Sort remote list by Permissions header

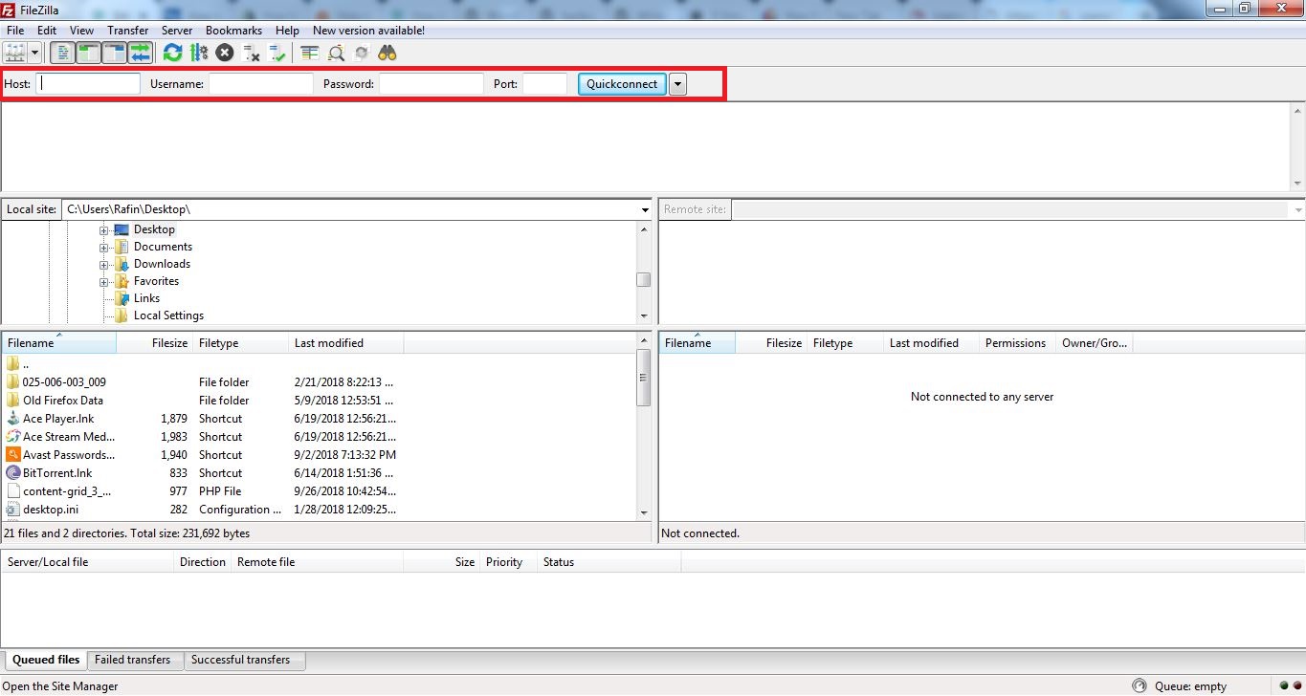pos(1017,343)
